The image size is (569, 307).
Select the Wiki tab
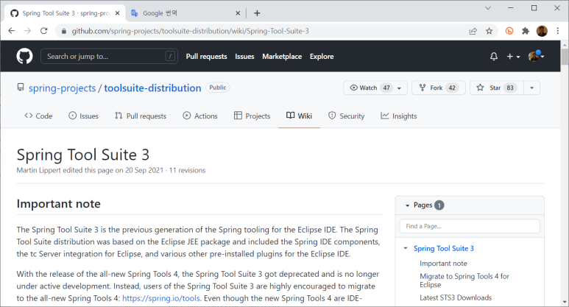299,116
